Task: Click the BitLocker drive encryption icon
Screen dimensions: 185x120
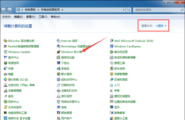Action: [x=5, y=41]
